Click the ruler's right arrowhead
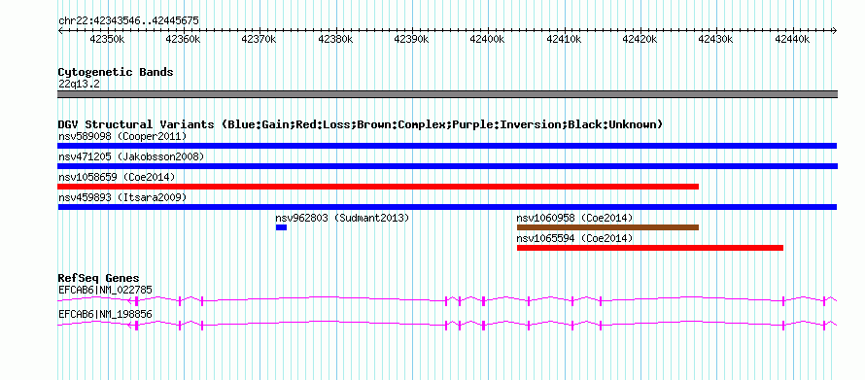The width and height of the screenshot is (865, 380). (835, 31)
